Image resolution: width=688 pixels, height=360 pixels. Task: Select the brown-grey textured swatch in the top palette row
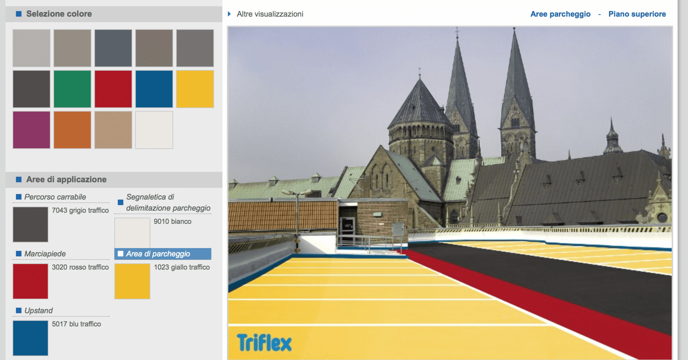154,48
